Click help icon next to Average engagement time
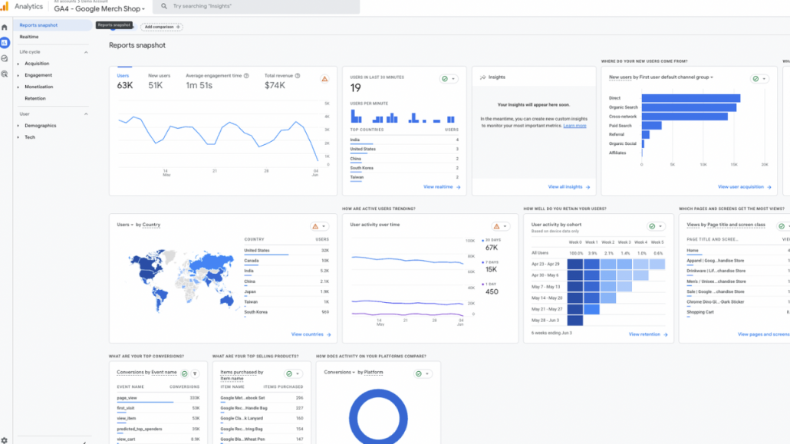This screenshot has width=790, height=444. point(246,76)
